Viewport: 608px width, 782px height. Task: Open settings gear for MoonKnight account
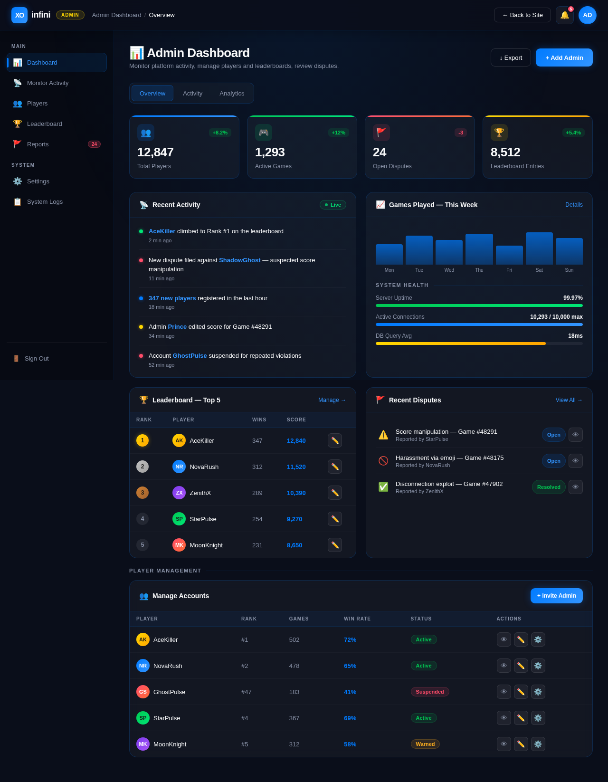coord(538,744)
